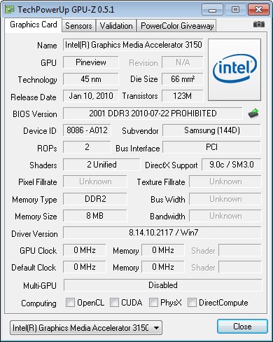Screen dimensions: 273x342
Task: Click the 'BIOS Version' label
Action: click(x=35, y=114)
